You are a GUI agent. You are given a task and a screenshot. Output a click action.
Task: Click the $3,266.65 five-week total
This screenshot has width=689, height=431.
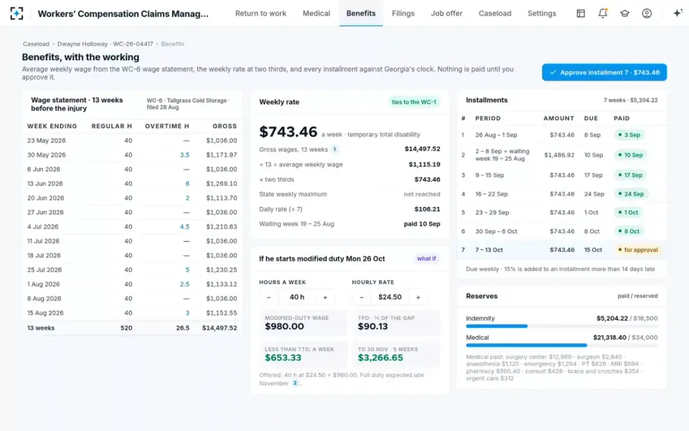(381, 358)
